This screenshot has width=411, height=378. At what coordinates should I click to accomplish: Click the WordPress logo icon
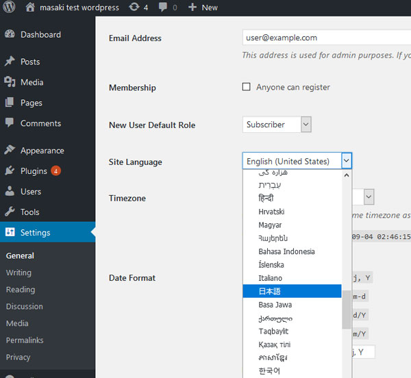[x=9, y=7]
